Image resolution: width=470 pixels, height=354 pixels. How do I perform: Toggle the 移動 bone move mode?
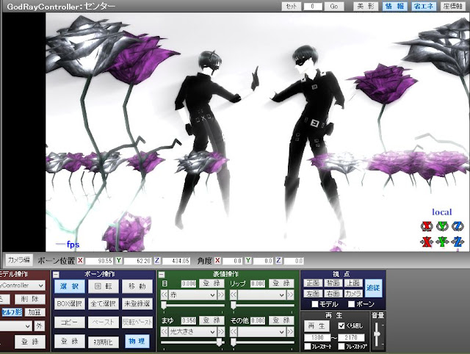[137, 286]
